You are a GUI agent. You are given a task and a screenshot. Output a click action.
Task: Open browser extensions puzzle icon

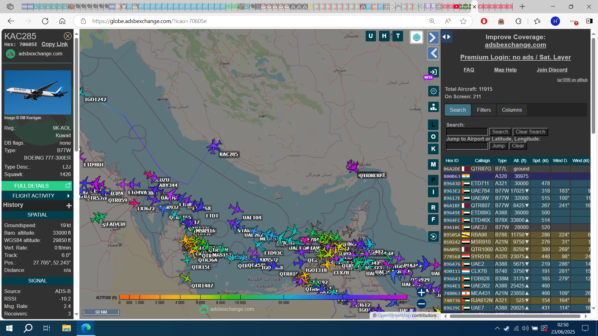pyautogui.click(x=518, y=21)
